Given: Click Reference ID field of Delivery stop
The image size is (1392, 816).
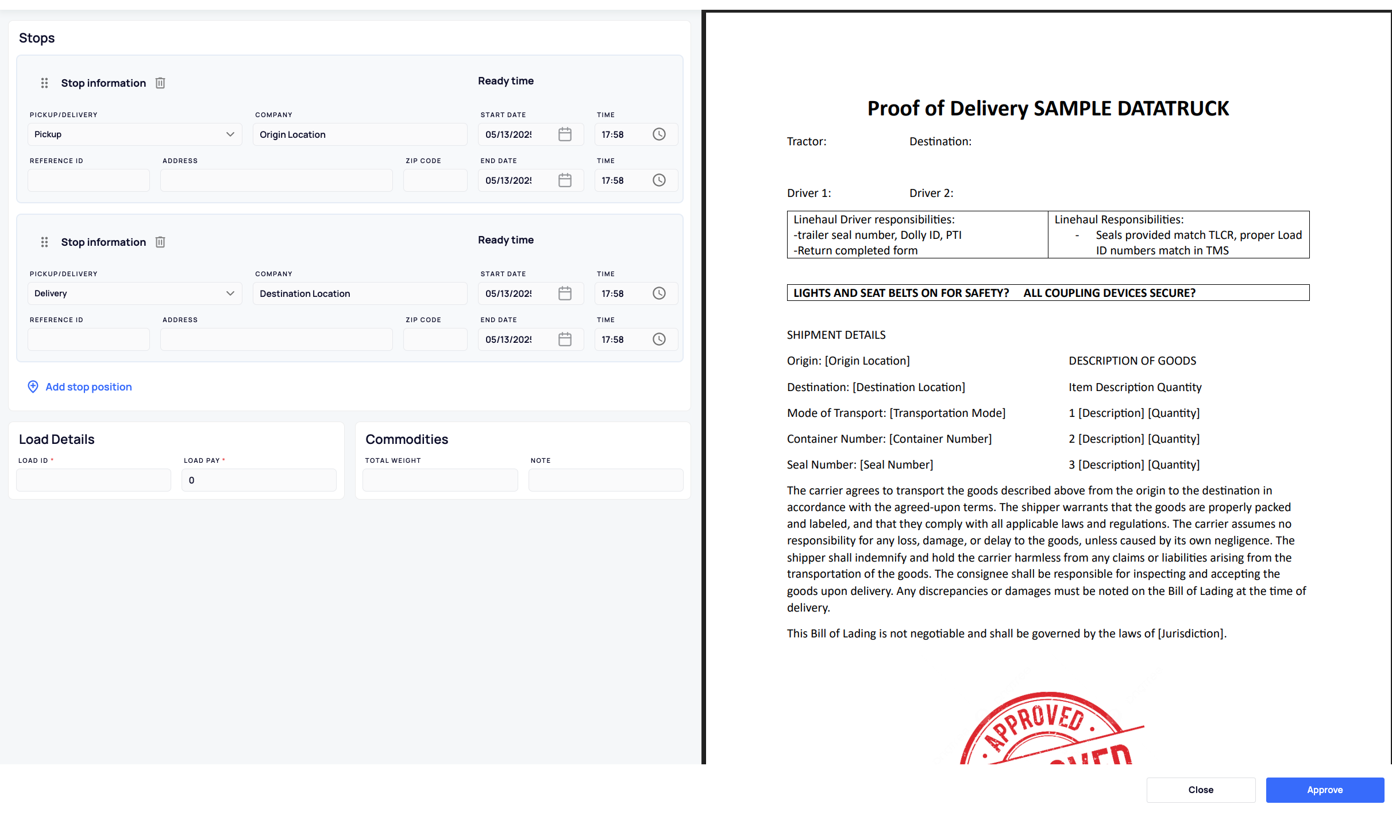Looking at the screenshot, I should click(88, 339).
